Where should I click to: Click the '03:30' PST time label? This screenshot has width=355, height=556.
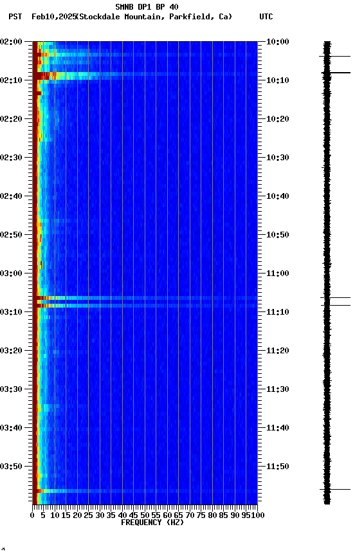point(11,389)
